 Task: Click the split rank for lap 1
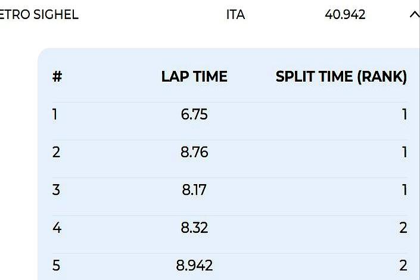pos(404,114)
